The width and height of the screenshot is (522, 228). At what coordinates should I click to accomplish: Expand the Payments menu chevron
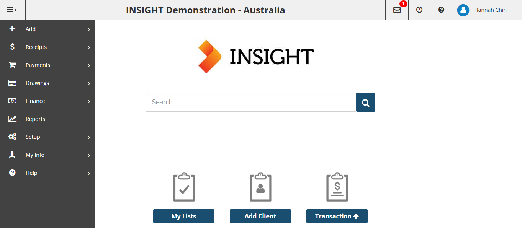(x=89, y=65)
